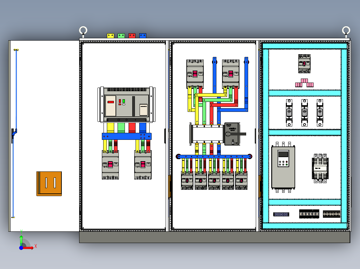Viewport: 360px width, 269px height.
Task: Pick the blue busbar terminal on cabinet roof
Action: pyautogui.click(x=143, y=36)
